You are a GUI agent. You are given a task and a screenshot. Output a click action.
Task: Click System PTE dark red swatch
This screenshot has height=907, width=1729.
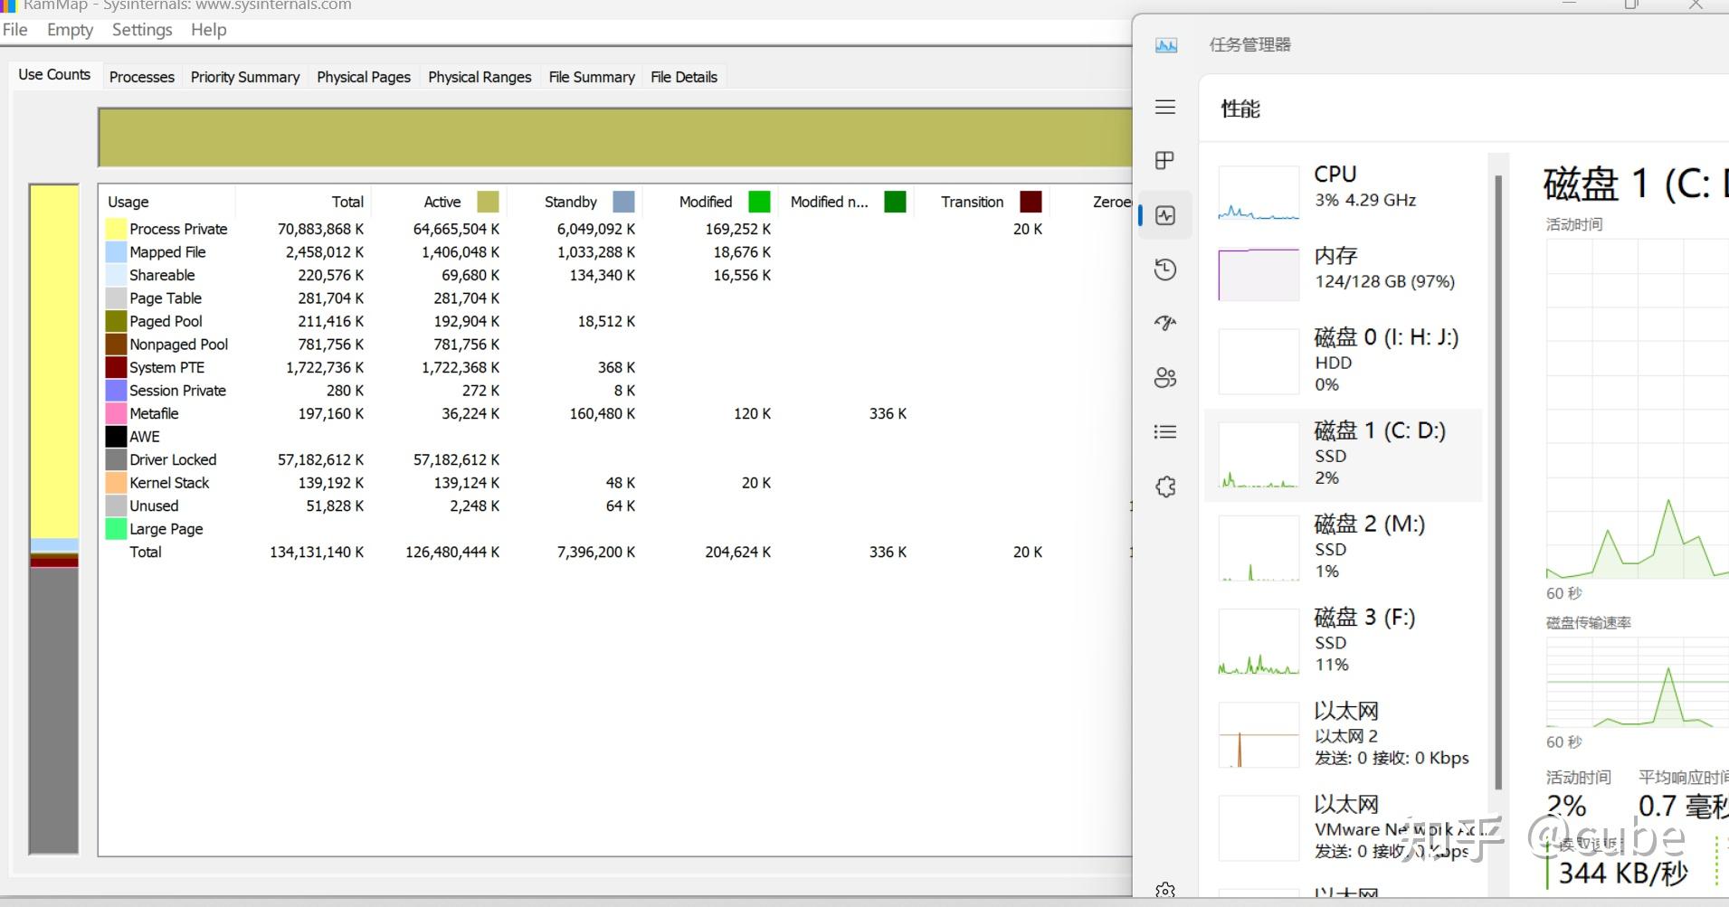tap(116, 367)
